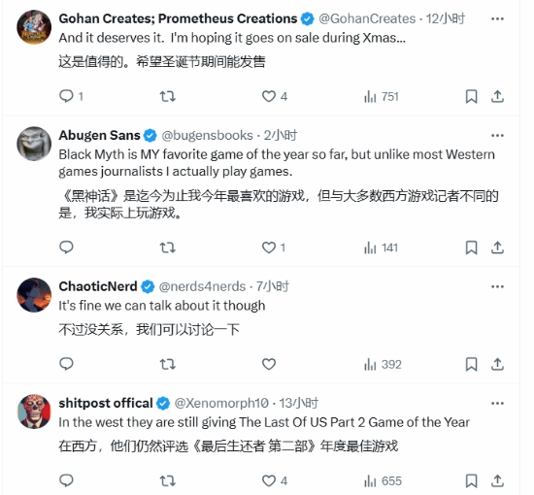View analytics showing 655 views
The width and height of the screenshot is (534, 495).
point(383,480)
